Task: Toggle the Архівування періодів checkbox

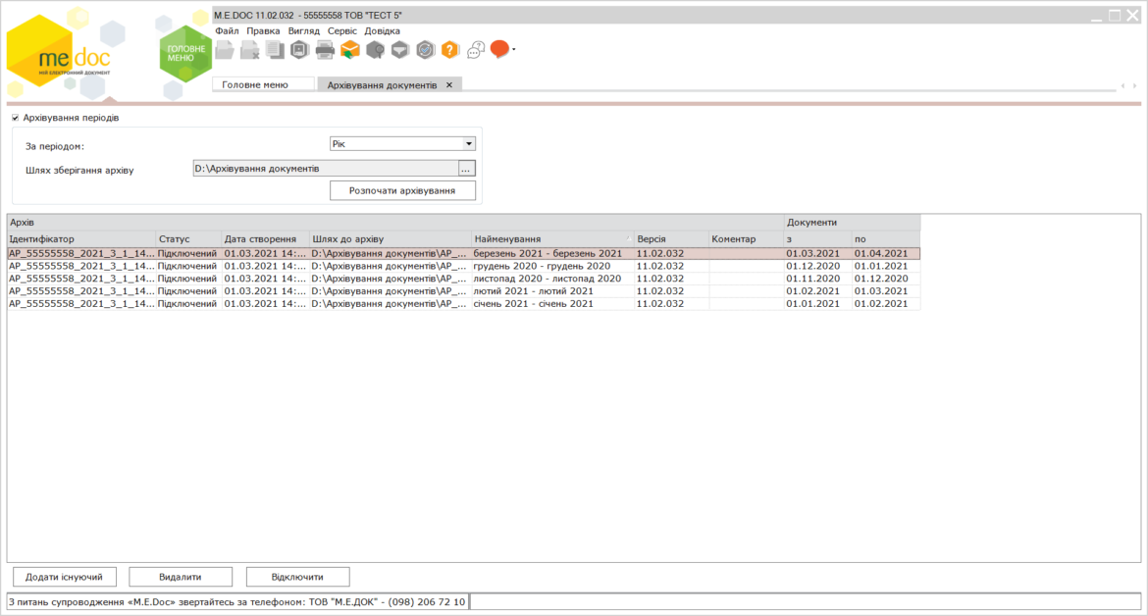Action: pyautogui.click(x=16, y=118)
